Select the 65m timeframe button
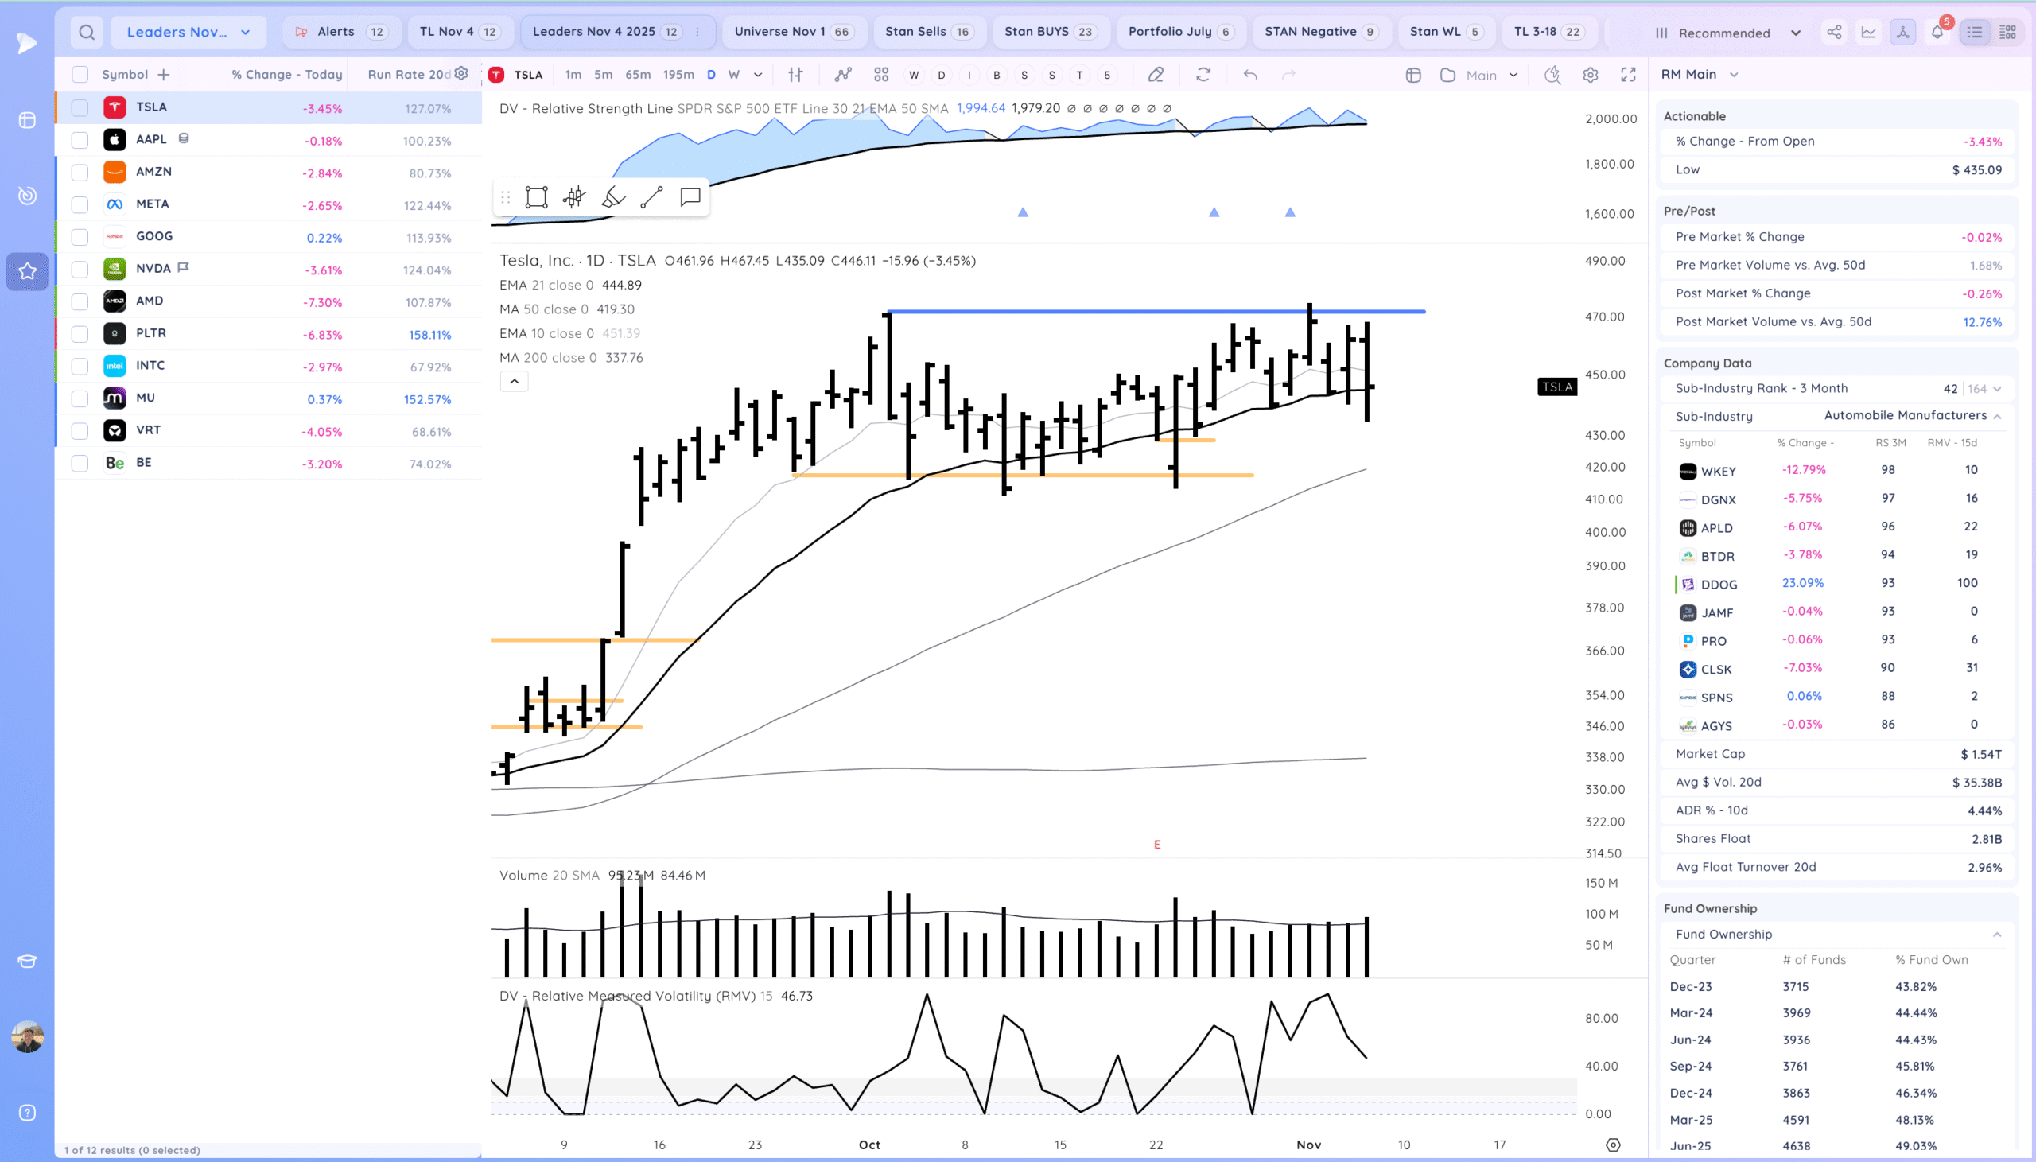 pyautogui.click(x=638, y=74)
